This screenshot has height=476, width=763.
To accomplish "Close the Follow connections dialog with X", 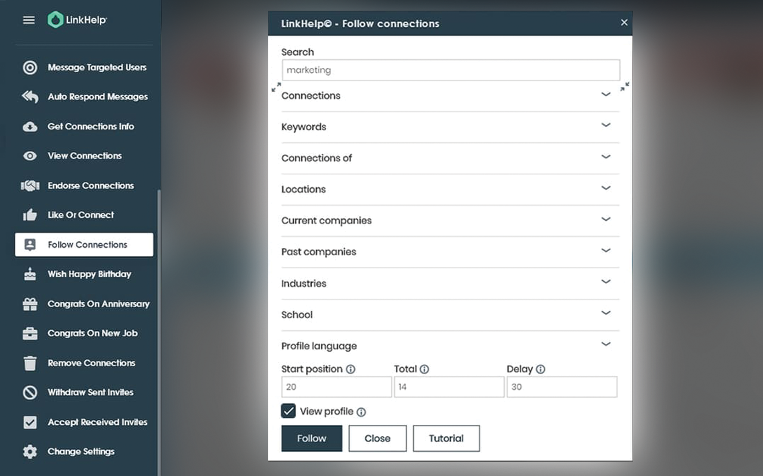I will 624,23.
